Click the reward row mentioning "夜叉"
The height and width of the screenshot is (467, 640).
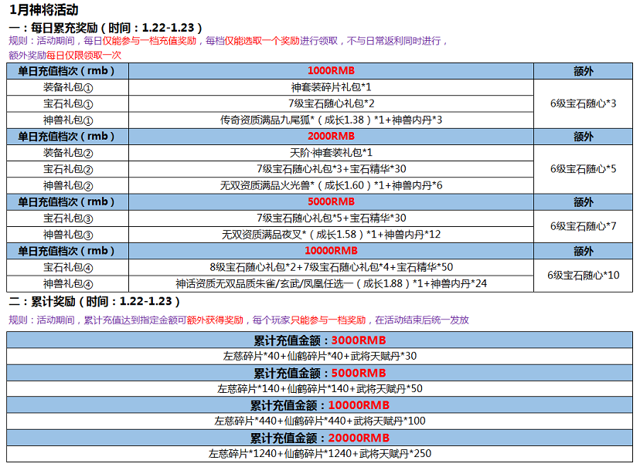[x=331, y=235]
